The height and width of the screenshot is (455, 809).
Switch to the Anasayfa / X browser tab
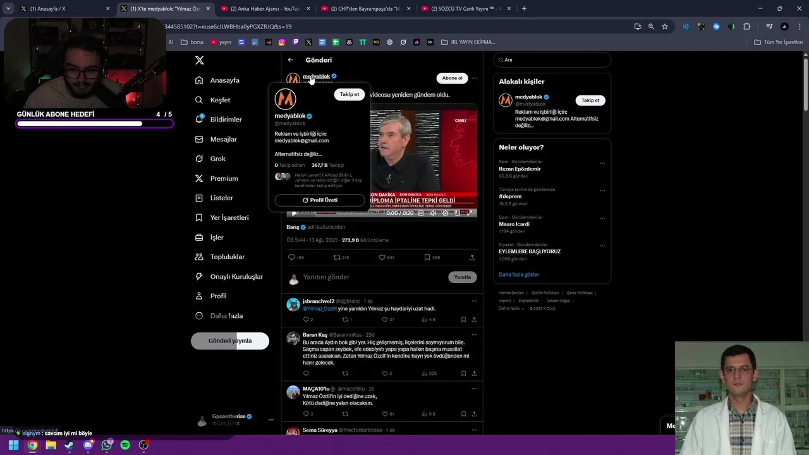tap(60, 9)
